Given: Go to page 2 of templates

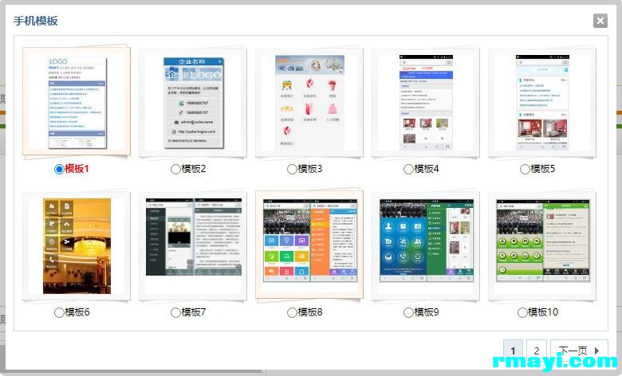Looking at the screenshot, I should (537, 351).
